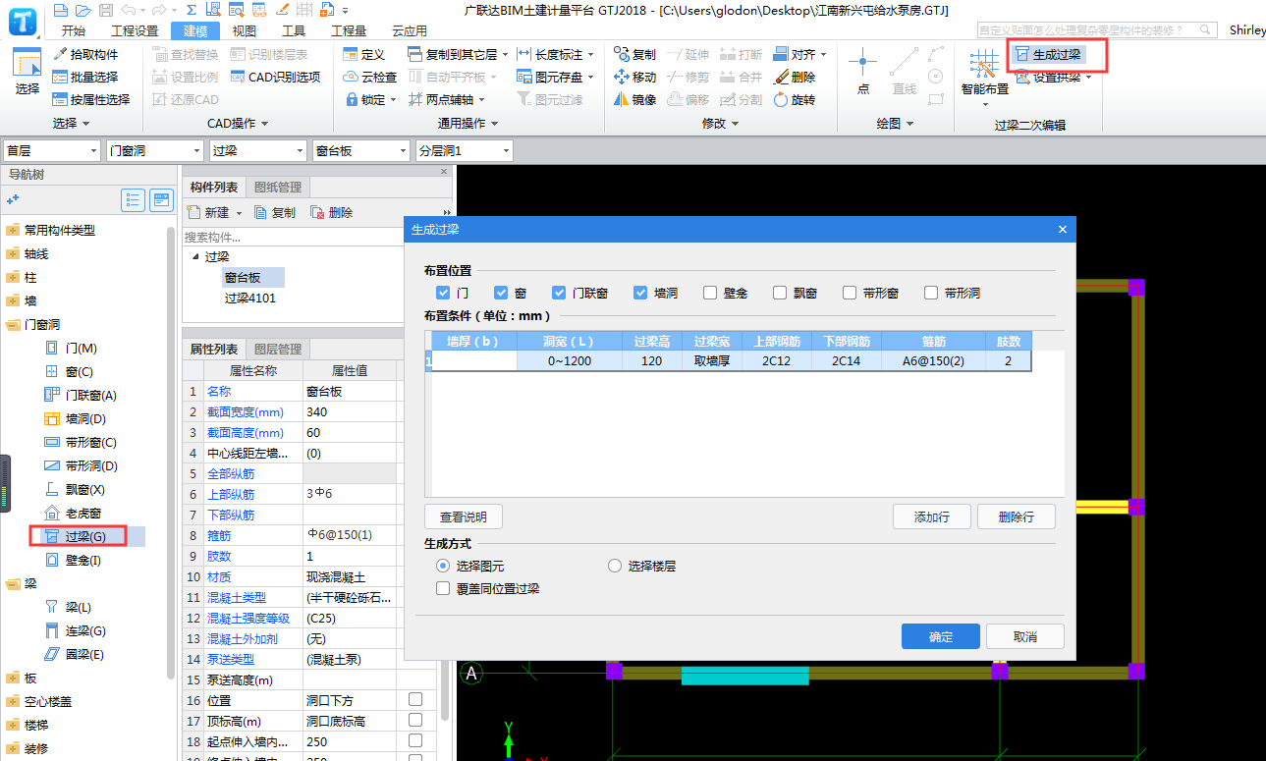Pick component with 拾取构件 tool

[86, 54]
